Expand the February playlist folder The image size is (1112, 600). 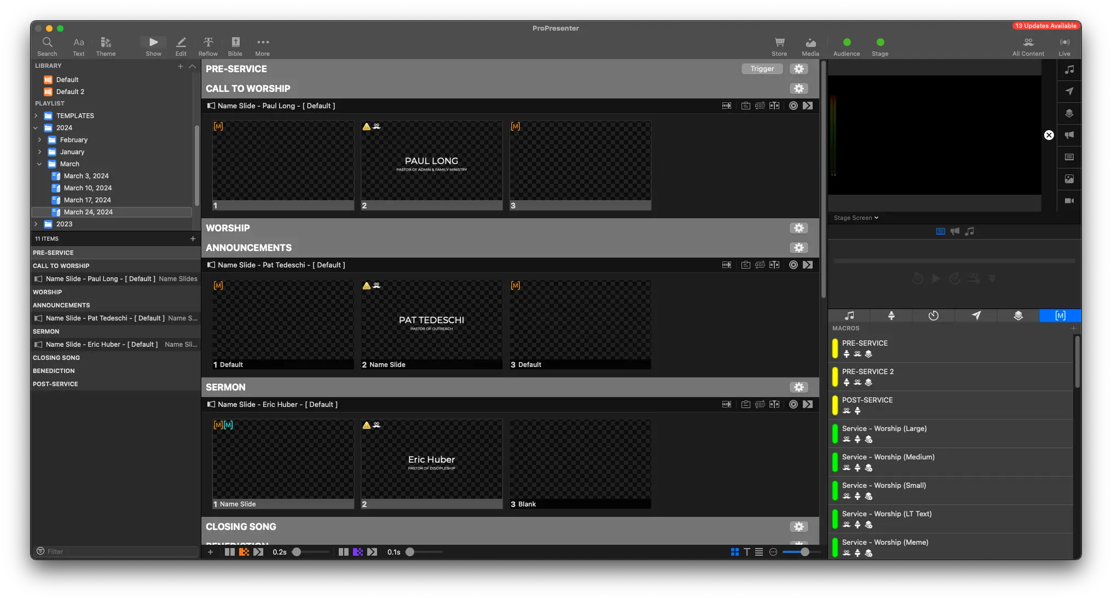click(x=39, y=140)
